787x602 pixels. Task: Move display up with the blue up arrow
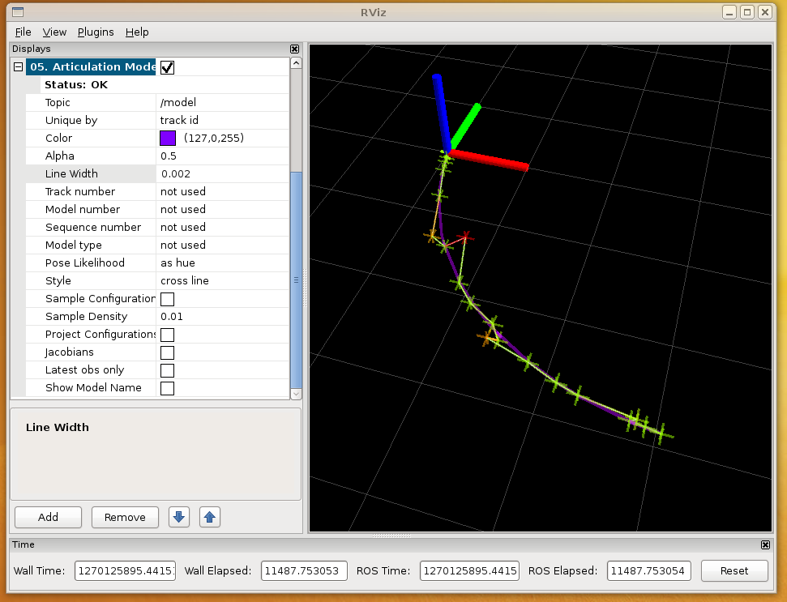pyautogui.click(x=210, y=517)
